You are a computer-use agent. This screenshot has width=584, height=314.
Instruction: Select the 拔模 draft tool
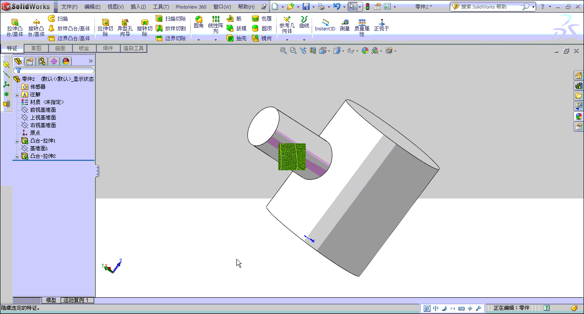click(236, 28)
